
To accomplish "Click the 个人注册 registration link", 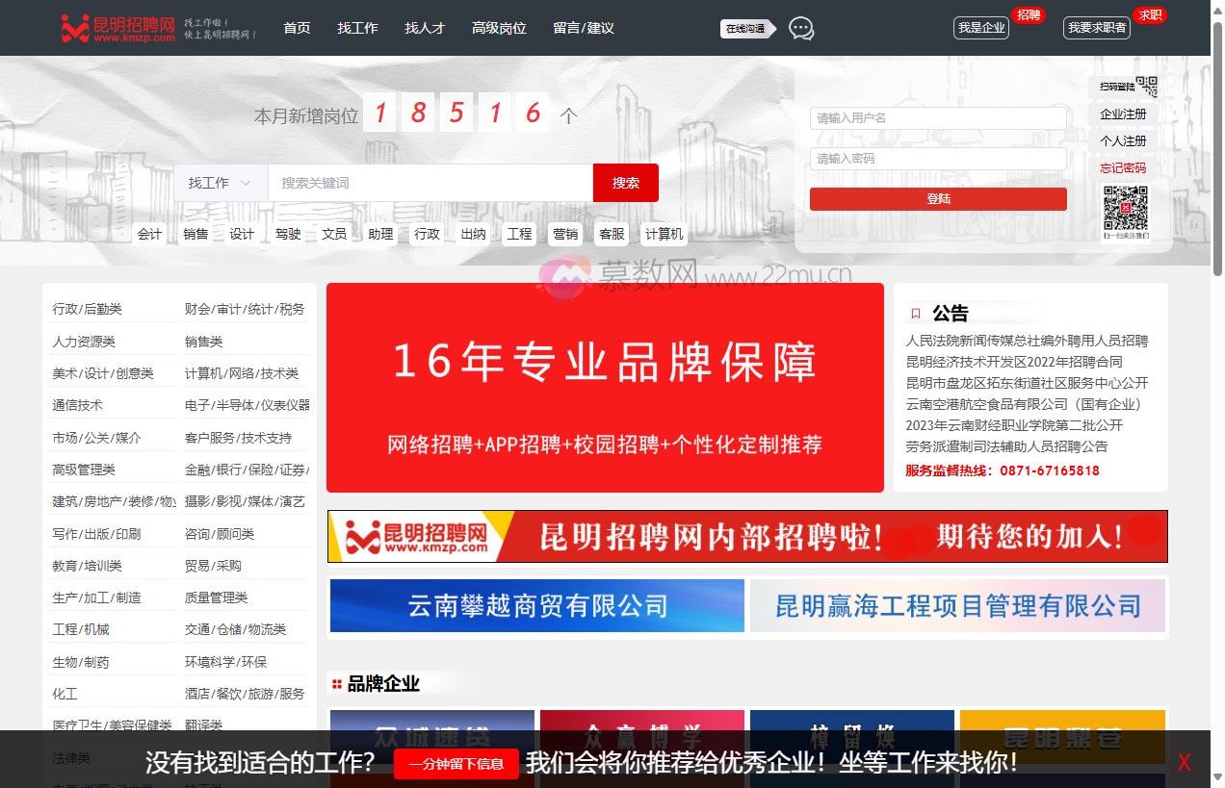I will tap(1121, 140).
